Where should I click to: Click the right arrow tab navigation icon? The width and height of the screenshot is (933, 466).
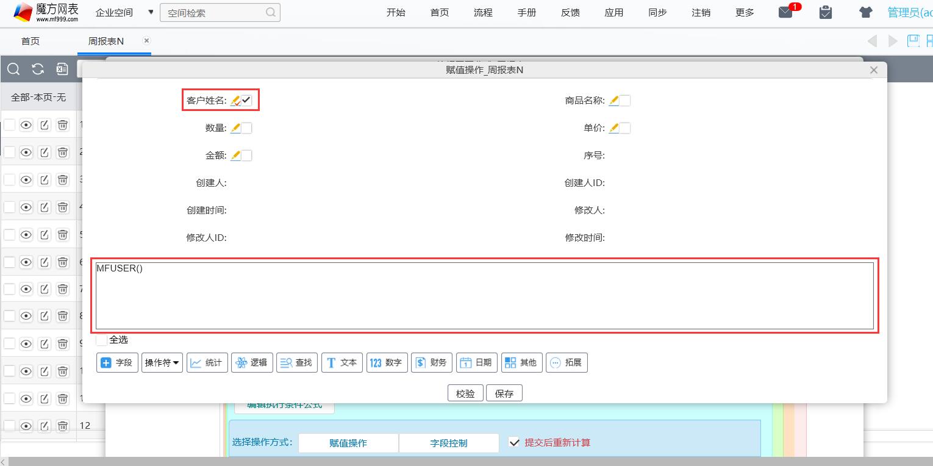coord(893,41)
